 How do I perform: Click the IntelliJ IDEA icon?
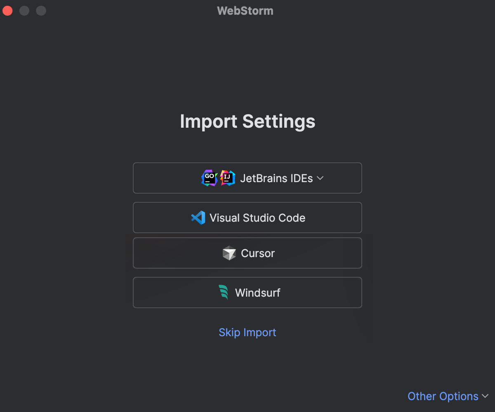pyautogui.click(x=227, y=178)
